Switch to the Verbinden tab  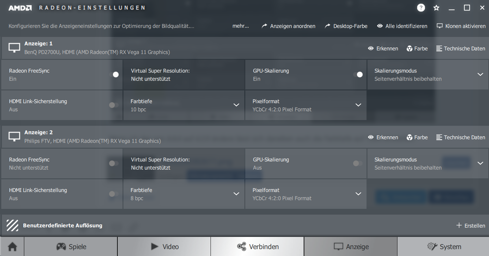(x=257, y=246)
